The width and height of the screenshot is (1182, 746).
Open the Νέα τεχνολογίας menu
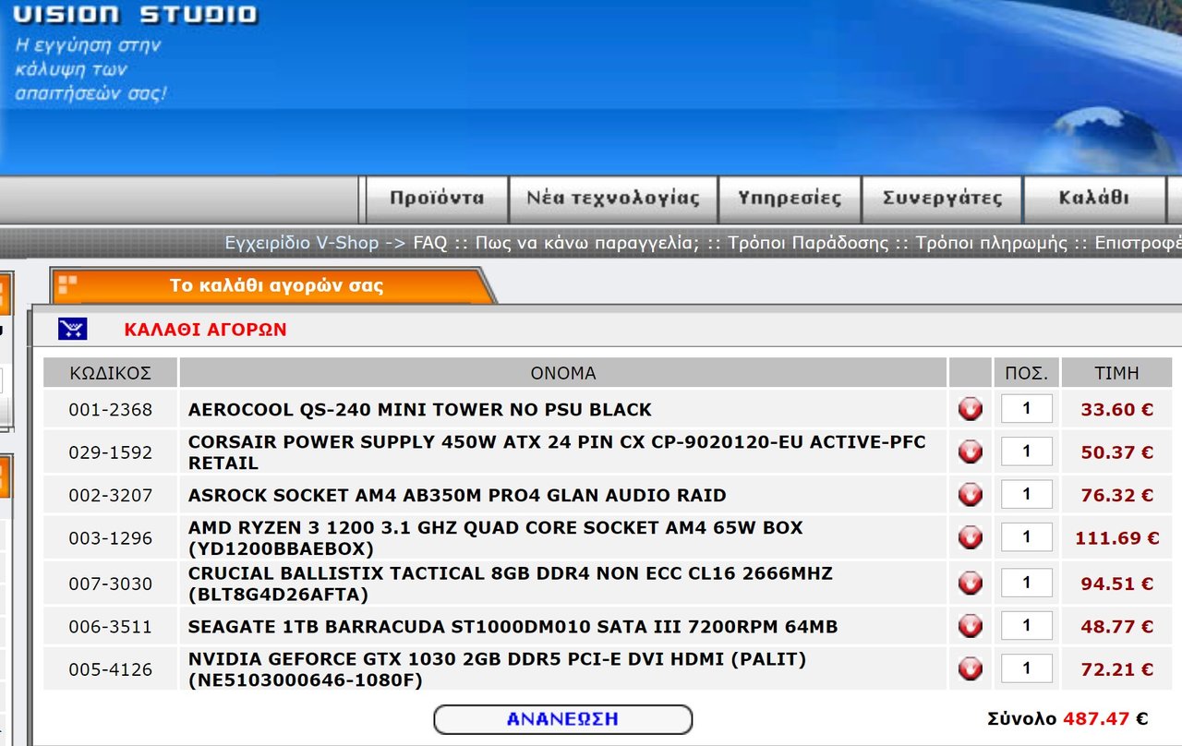[613, 199]
